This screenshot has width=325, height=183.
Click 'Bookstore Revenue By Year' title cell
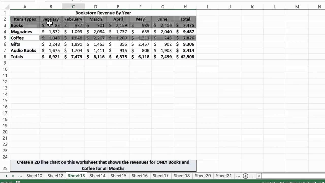coord(103,13)
